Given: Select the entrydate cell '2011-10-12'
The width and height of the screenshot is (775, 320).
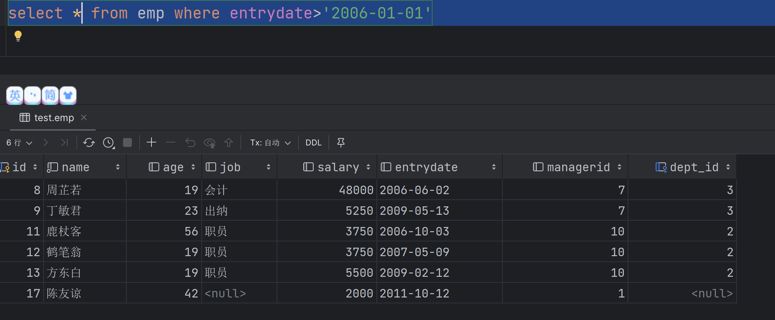Looking at the screenshot, I should point(440,293).
